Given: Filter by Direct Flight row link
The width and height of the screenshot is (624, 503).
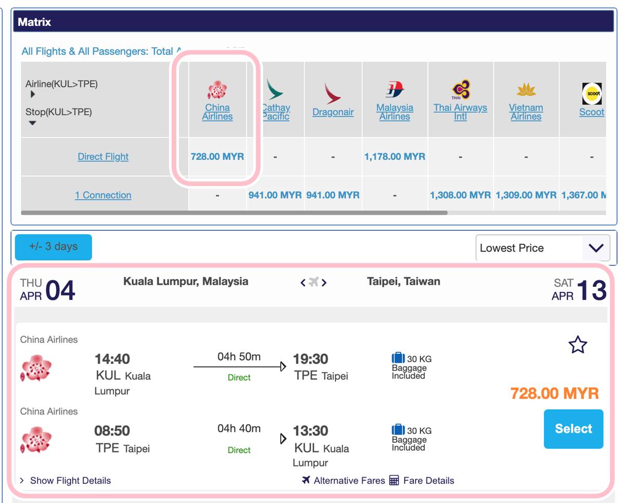Looking at the screenshot, I should click(103, 156).
